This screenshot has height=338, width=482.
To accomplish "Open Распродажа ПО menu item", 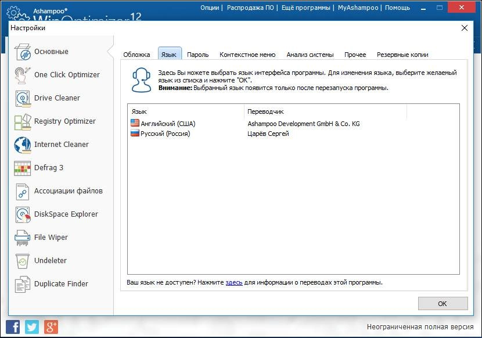I will click(x=250, y=8).
